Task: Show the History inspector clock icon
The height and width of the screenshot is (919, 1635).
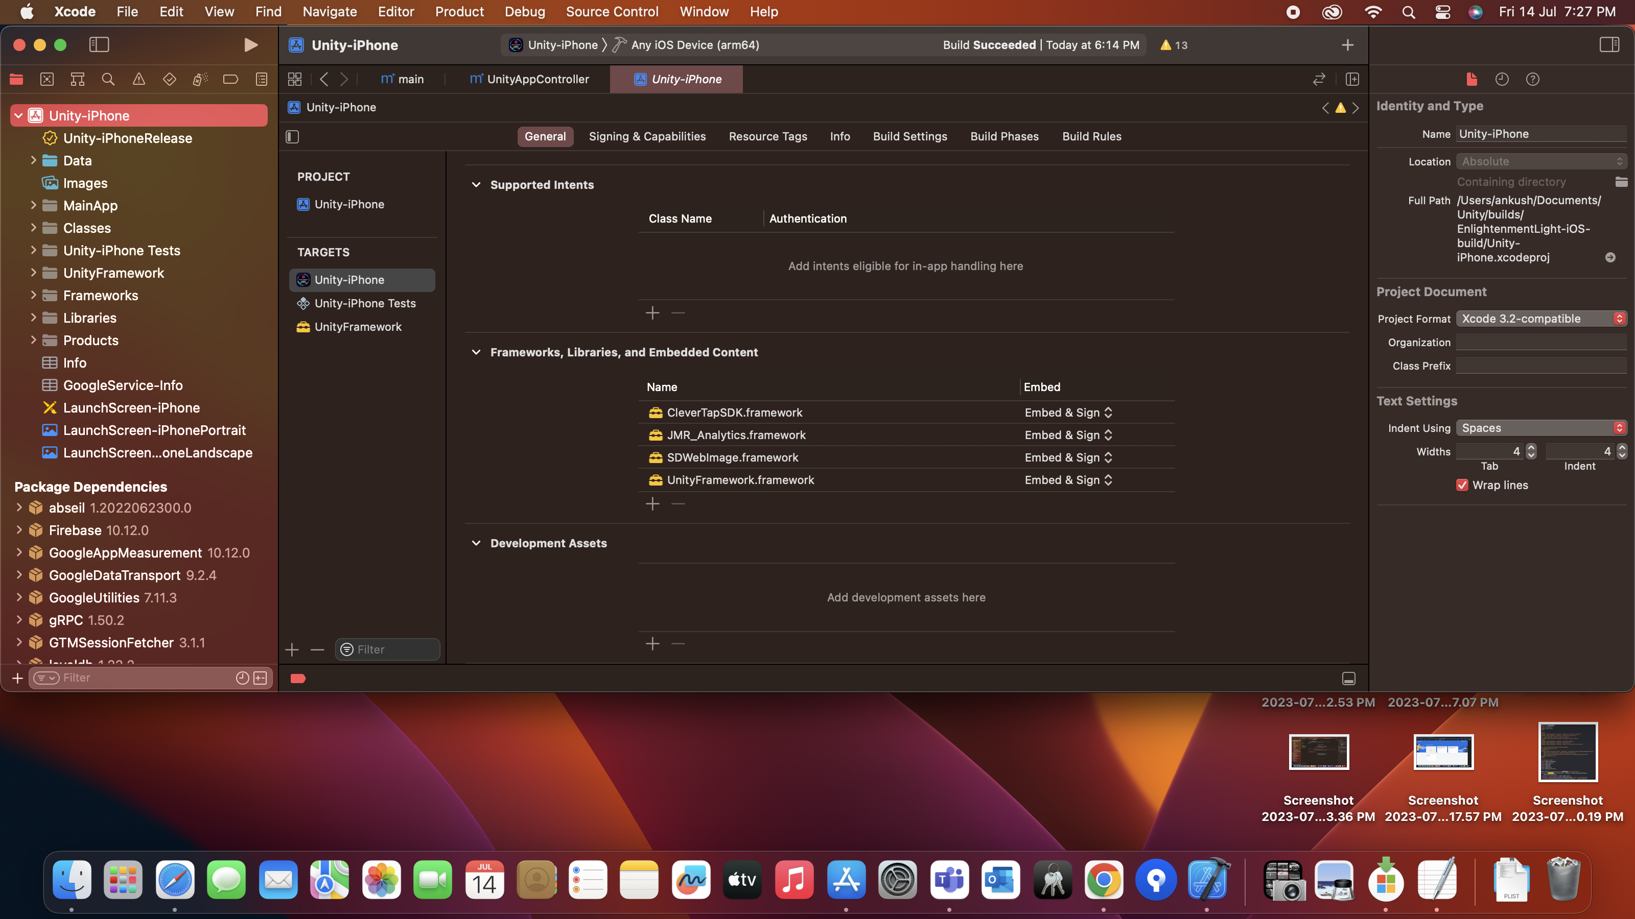Action: pos(1502,79)
